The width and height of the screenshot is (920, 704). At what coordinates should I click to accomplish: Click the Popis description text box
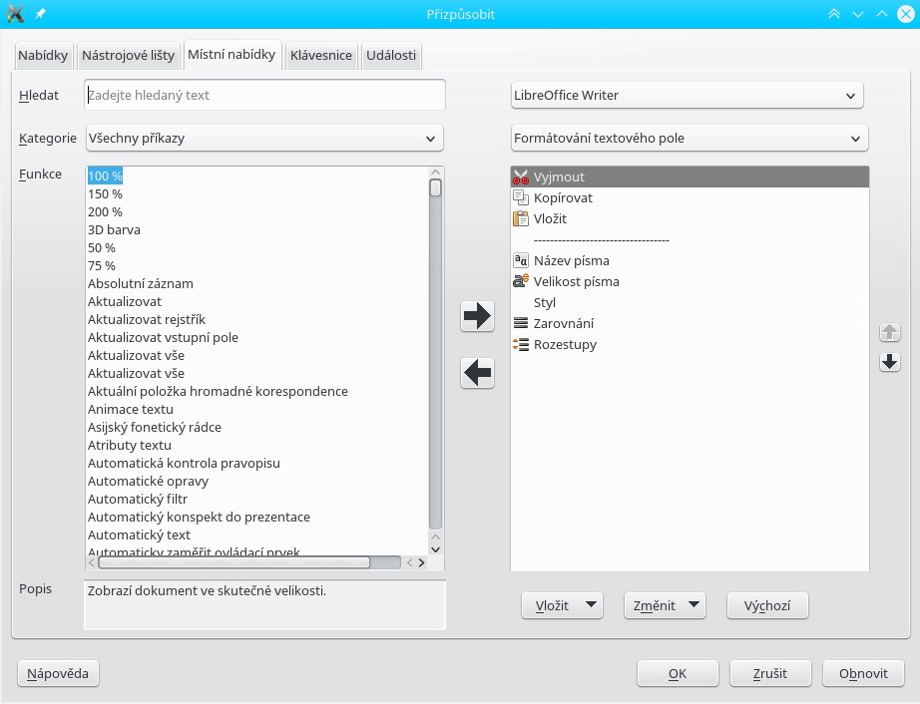264,605
